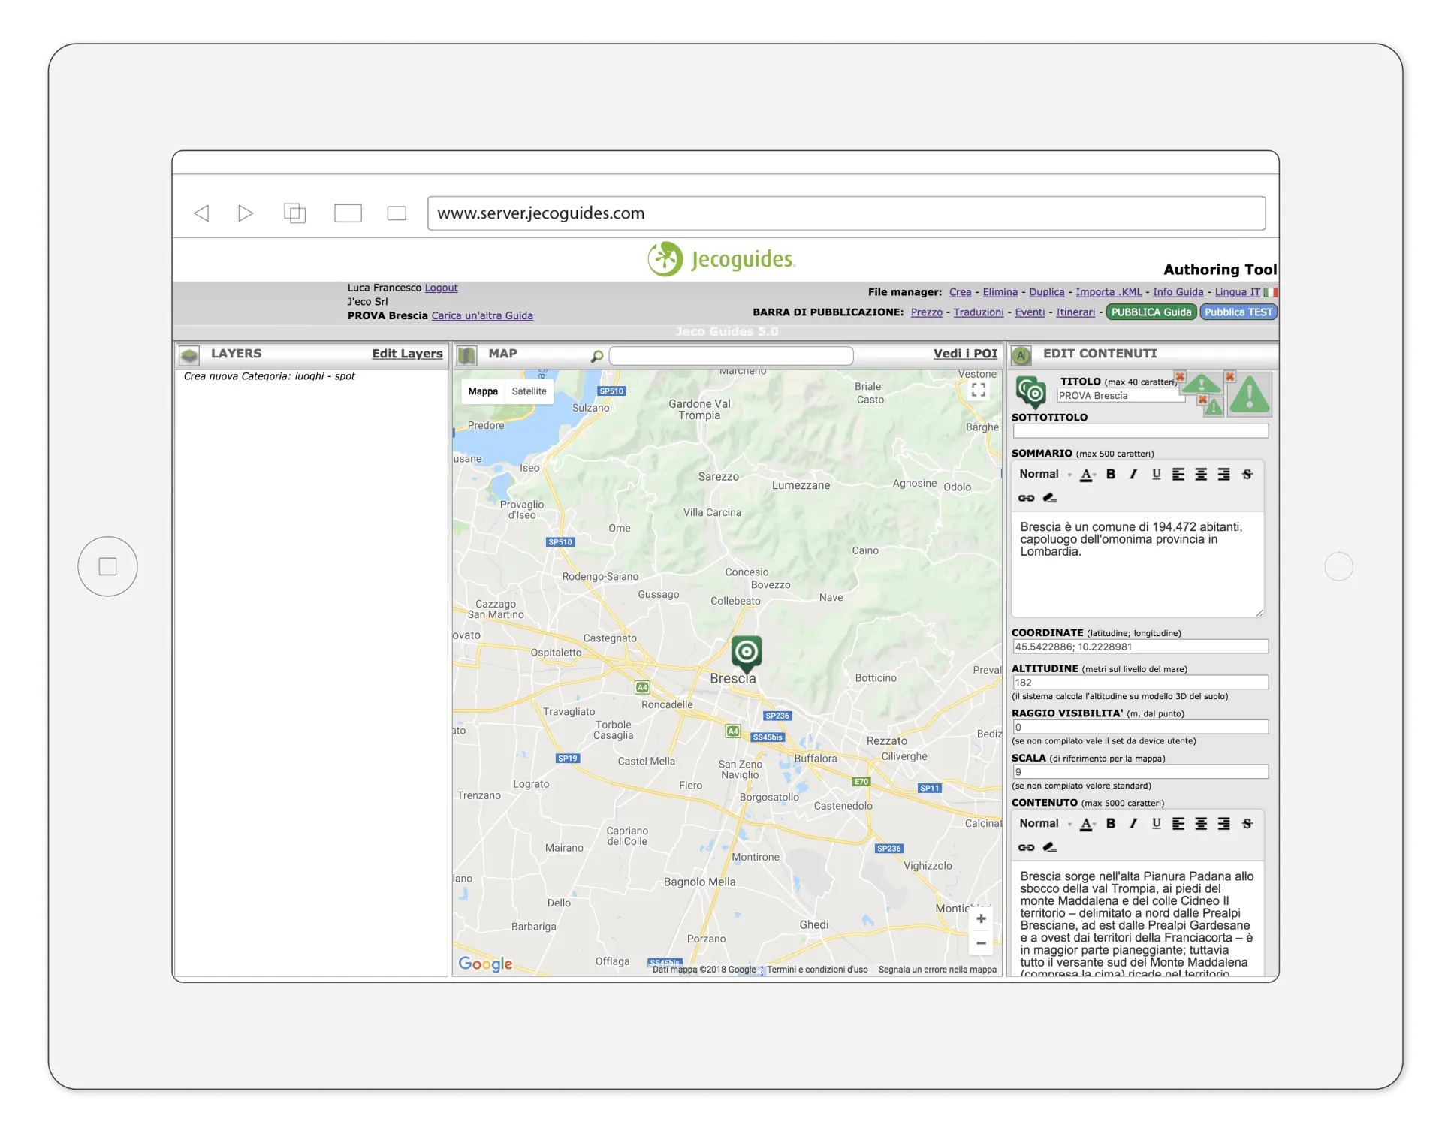Click the bold icon in SOMMARIO toolbar
The width and height of the screenshot is (1442, 1134).
[x=1111, y=474]
